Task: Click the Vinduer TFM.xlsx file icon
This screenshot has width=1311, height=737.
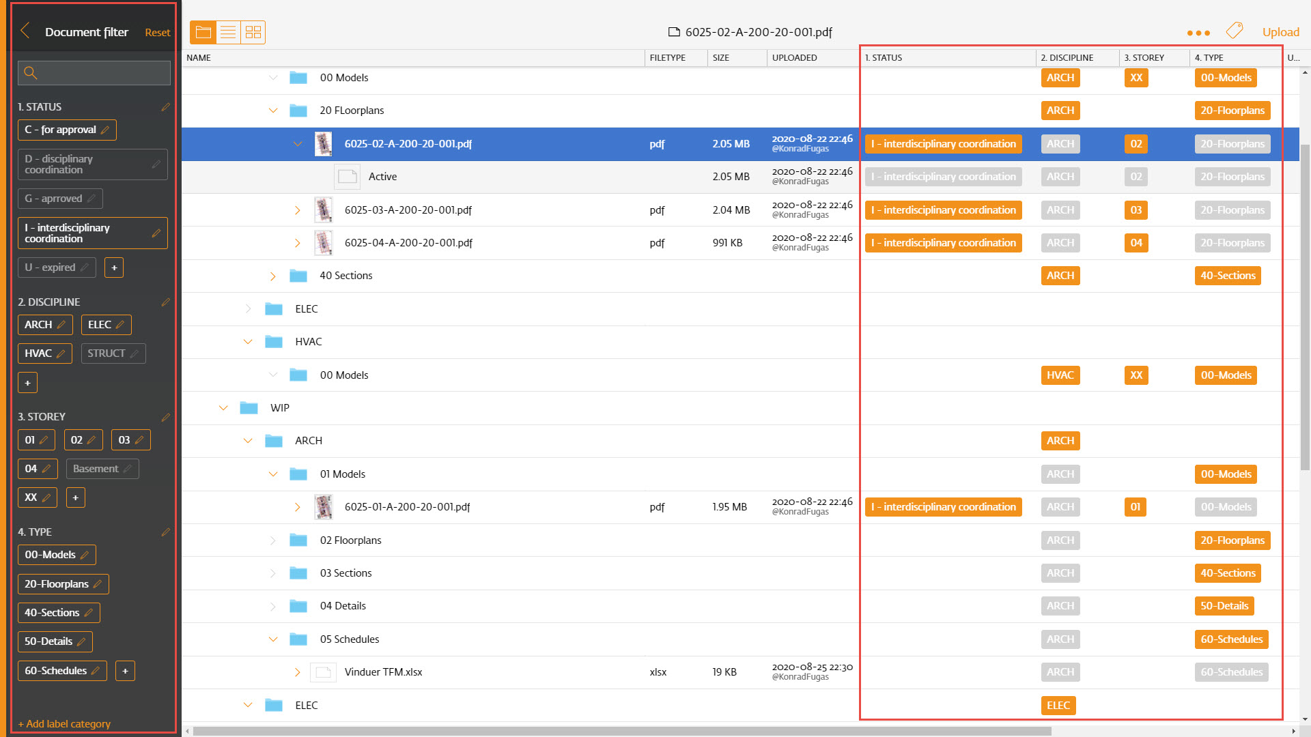Action: [323, 672]
